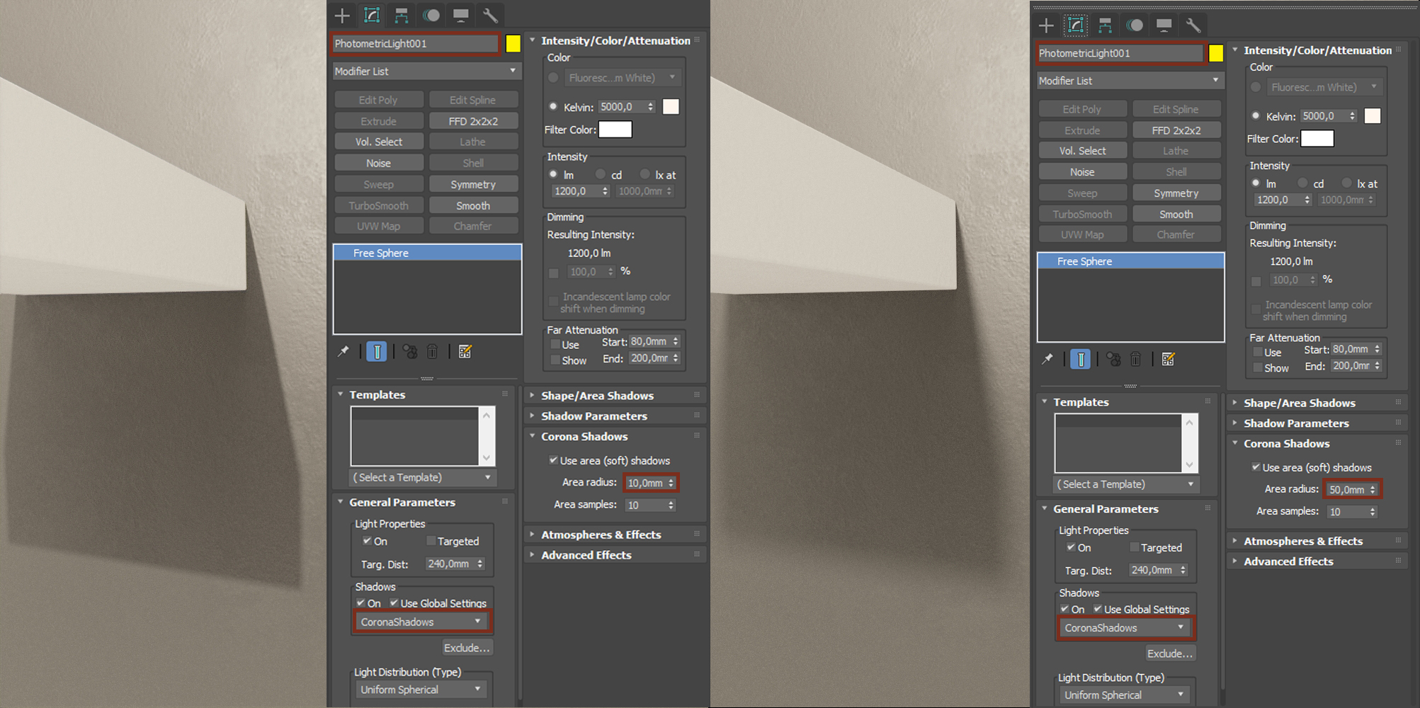
Task: Click Filter Color white swatch in left panel
Action: pos(615,130)
